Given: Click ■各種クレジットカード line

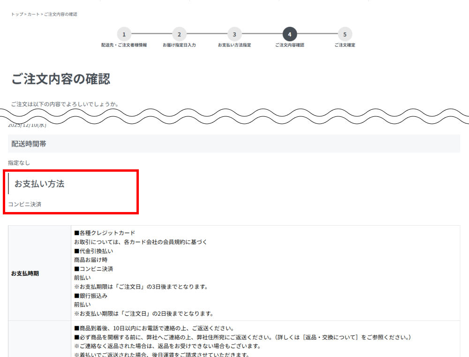Looking at the screenshot, I should pos(105,233).
